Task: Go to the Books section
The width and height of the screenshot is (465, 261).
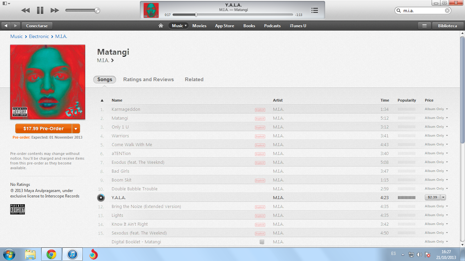Action: coord(249,25)
